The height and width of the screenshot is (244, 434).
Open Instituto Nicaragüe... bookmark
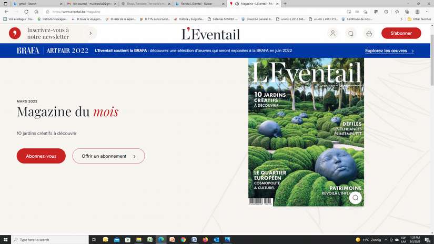(x=52, y=19)
